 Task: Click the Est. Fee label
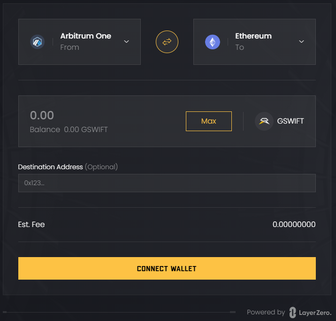31,225
